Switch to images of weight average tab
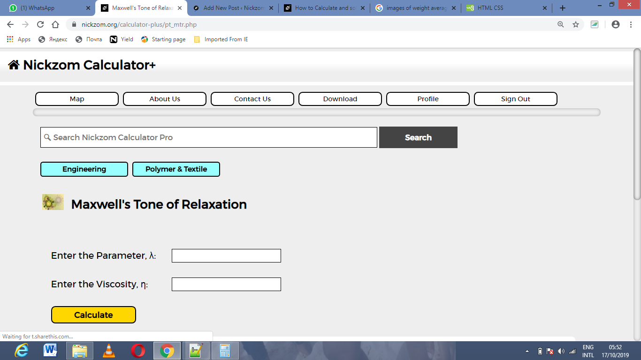 pyautogui.click(x=416, y=8)
